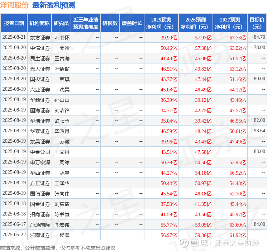Click 国信证券 institution cell
Screen dimensions: 267x251
click(40, 194)
